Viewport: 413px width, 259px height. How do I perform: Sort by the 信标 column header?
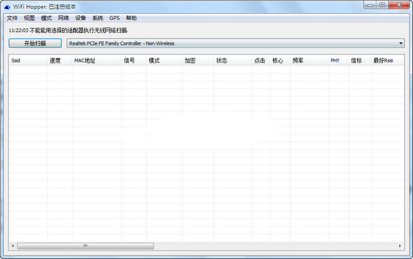360,61
